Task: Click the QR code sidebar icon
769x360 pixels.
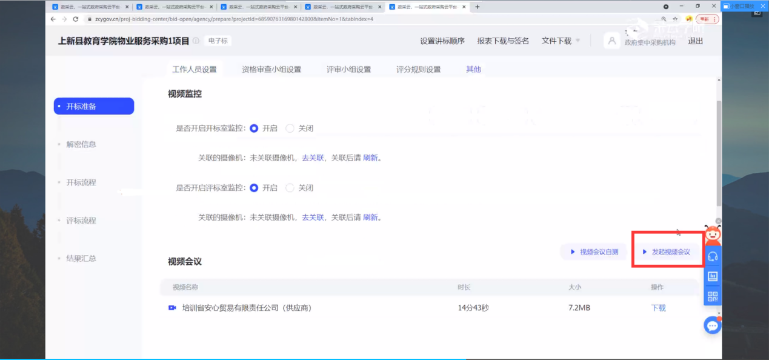Action: (713, 296)
